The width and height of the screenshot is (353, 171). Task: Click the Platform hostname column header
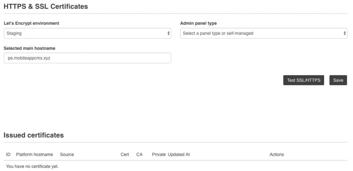point(34,154)
